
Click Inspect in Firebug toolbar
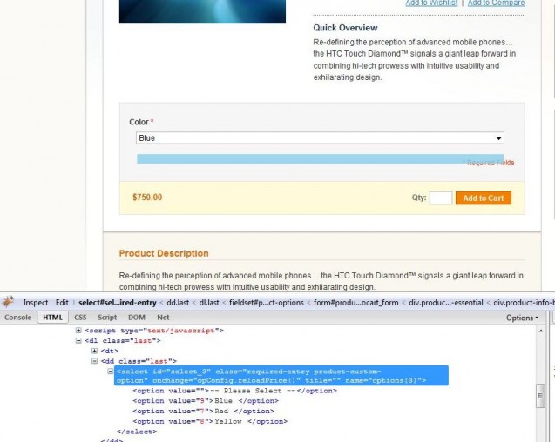click(36, 303)
